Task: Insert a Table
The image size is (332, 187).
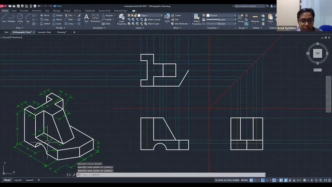Action: pos(106,24)
